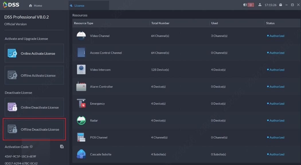Image resolution: width=301 pixels, height=165 pixels.
Task: Select the Access Control Channel label
Action: pos(106,53)
